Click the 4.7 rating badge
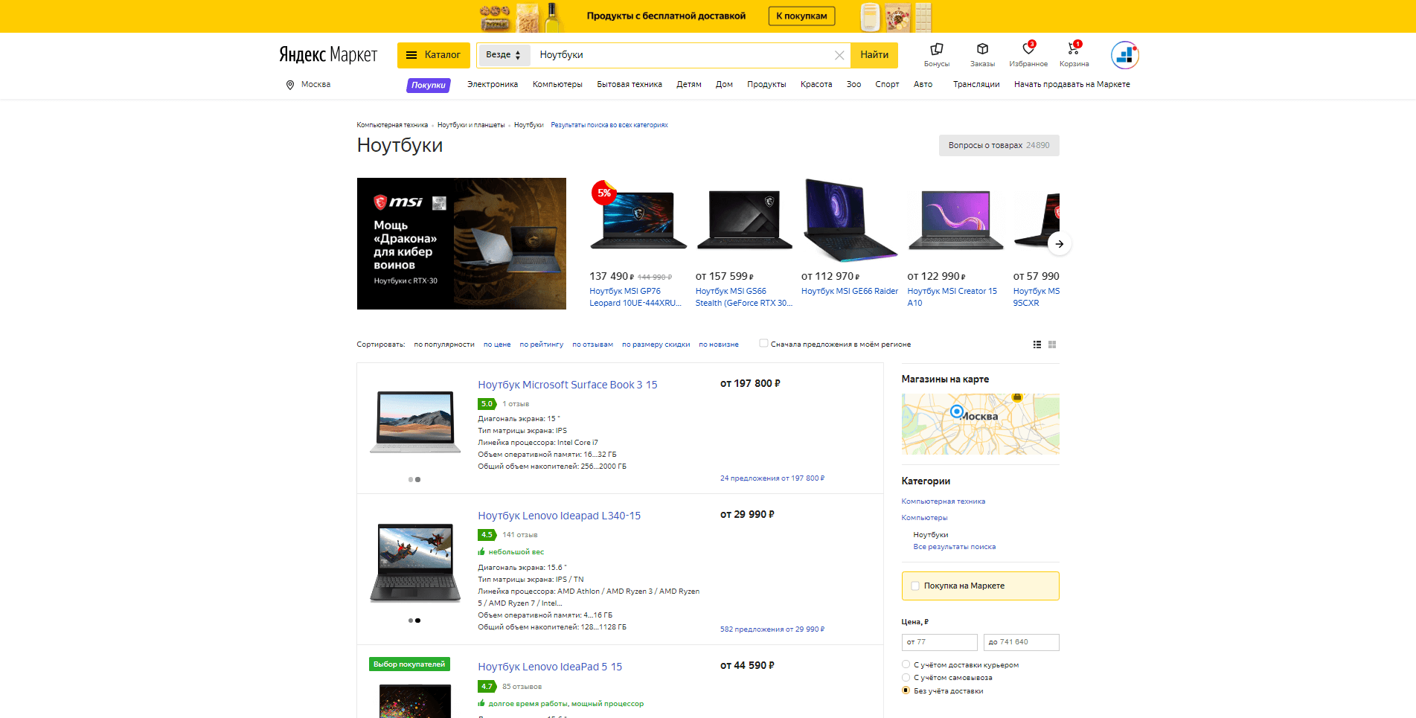Screen dimensions: 1416x718 487,687
